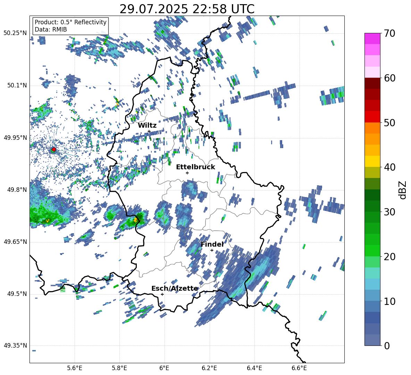Click the Ettelbruck cross marker
The image size is (411, 375).
pyautogui.click(x=187, y=173)
